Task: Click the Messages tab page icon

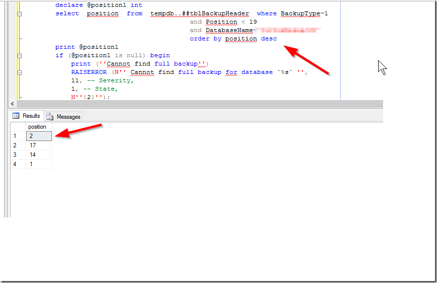Action: pyautogui.click(x=50, y=117)
